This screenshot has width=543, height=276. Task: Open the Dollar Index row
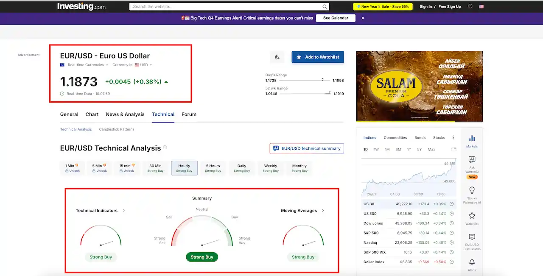click(409, 262)
